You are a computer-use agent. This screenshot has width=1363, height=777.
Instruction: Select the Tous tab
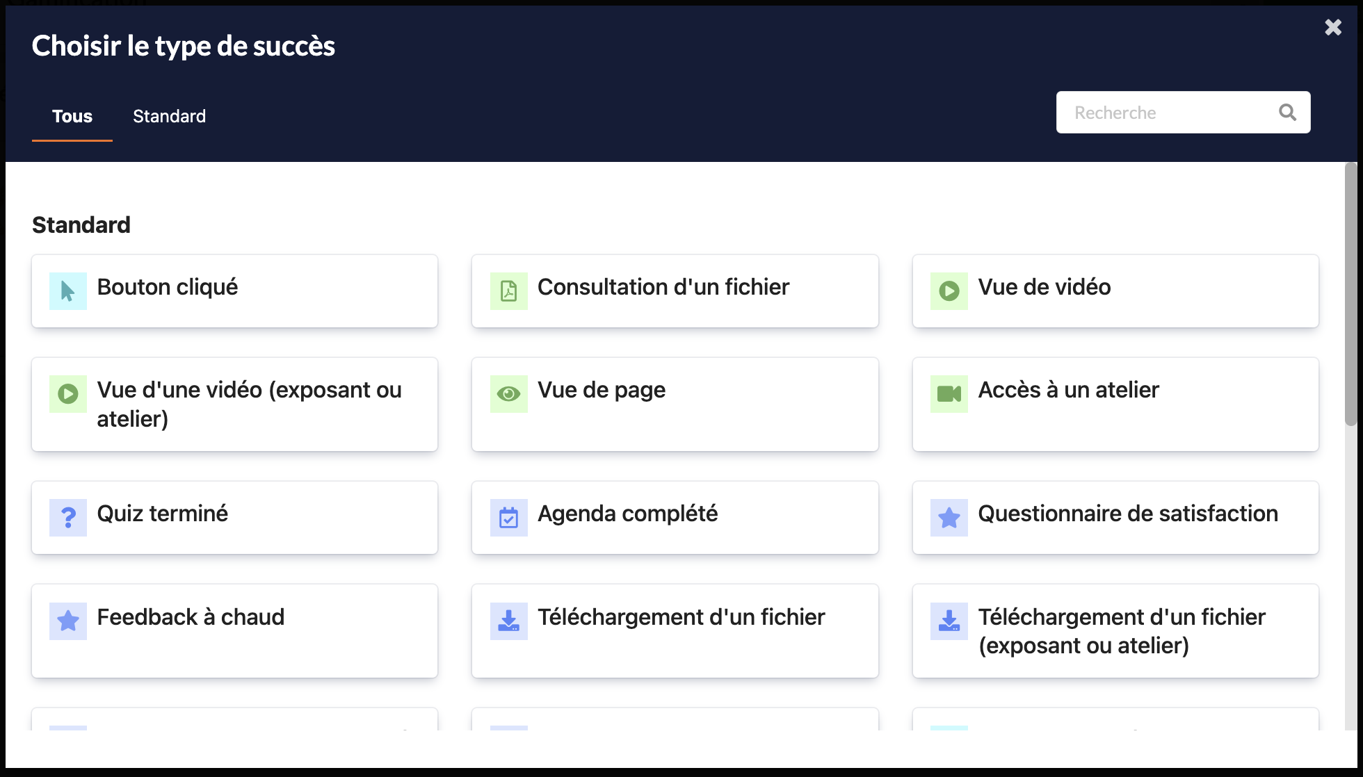click(x=72, y=116)
